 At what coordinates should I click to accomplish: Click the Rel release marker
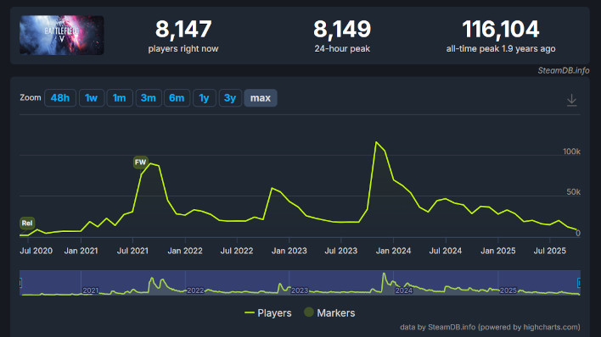click(x=27, y=223)
